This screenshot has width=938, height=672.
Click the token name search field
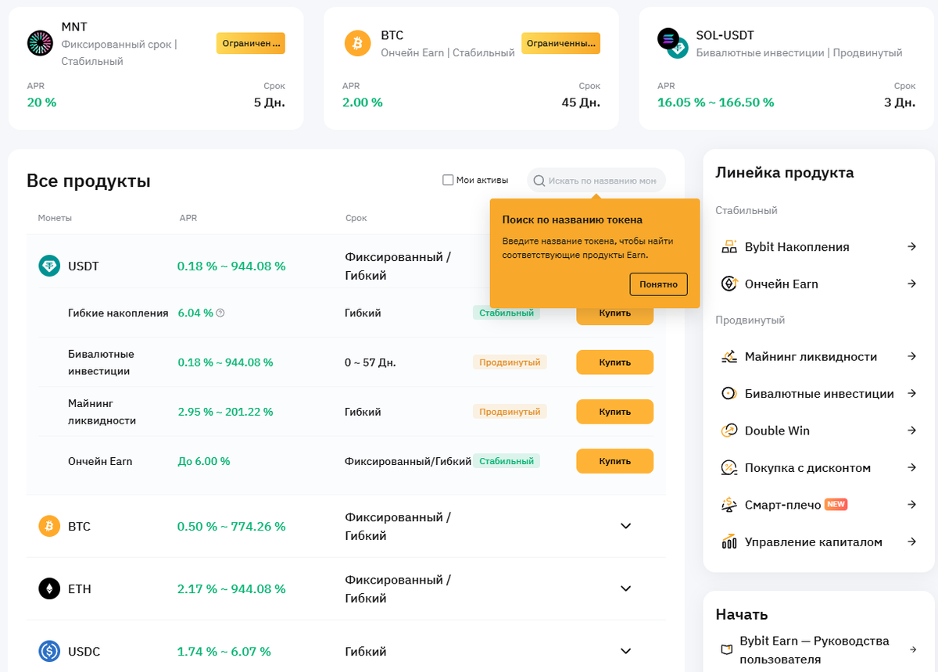pyautogui.click(x=596, y=181)
